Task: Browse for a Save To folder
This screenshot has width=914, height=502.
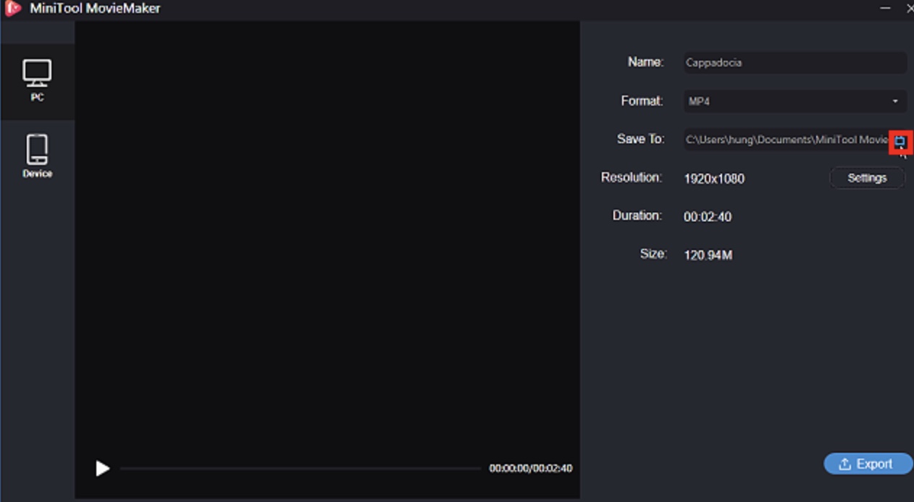Action: 900,142
